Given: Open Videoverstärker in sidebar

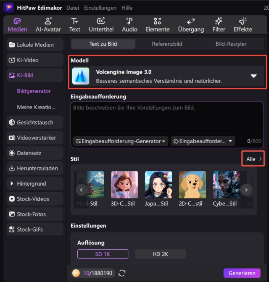Looking at the screenshot, I should coord(35,138).
